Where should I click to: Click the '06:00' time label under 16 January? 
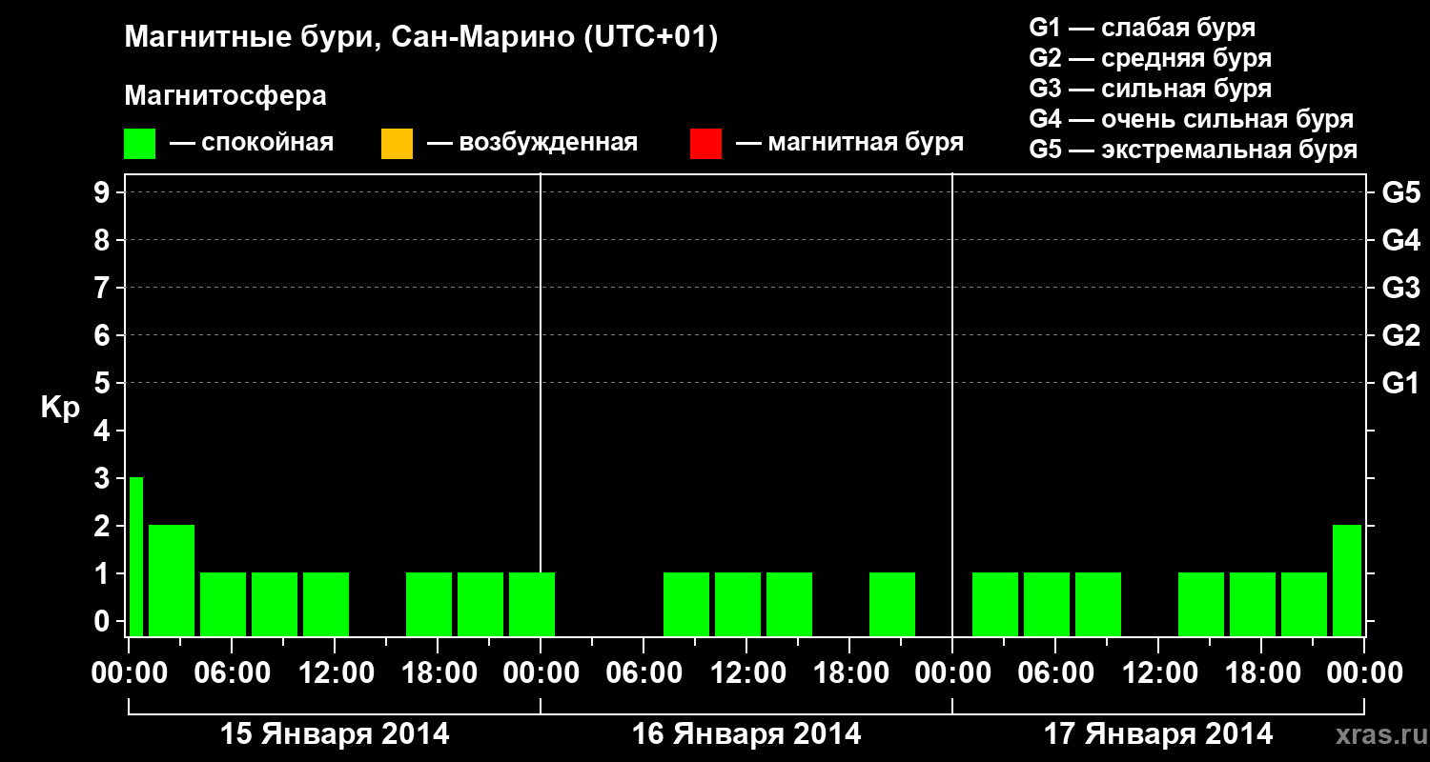tap(644, 672)
